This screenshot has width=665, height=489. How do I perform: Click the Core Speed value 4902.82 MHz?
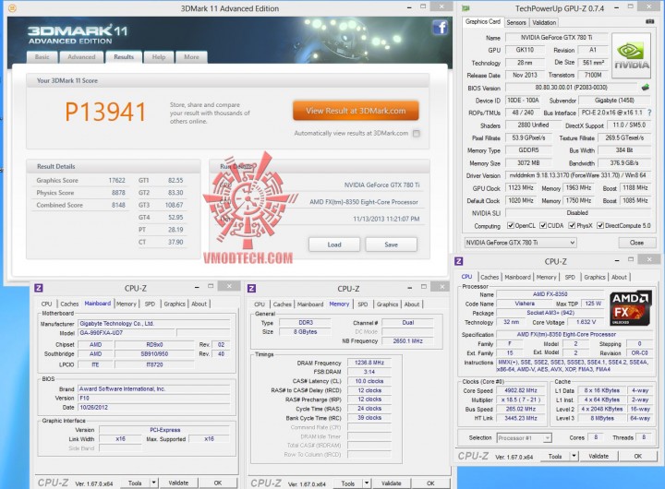point(520,390)
